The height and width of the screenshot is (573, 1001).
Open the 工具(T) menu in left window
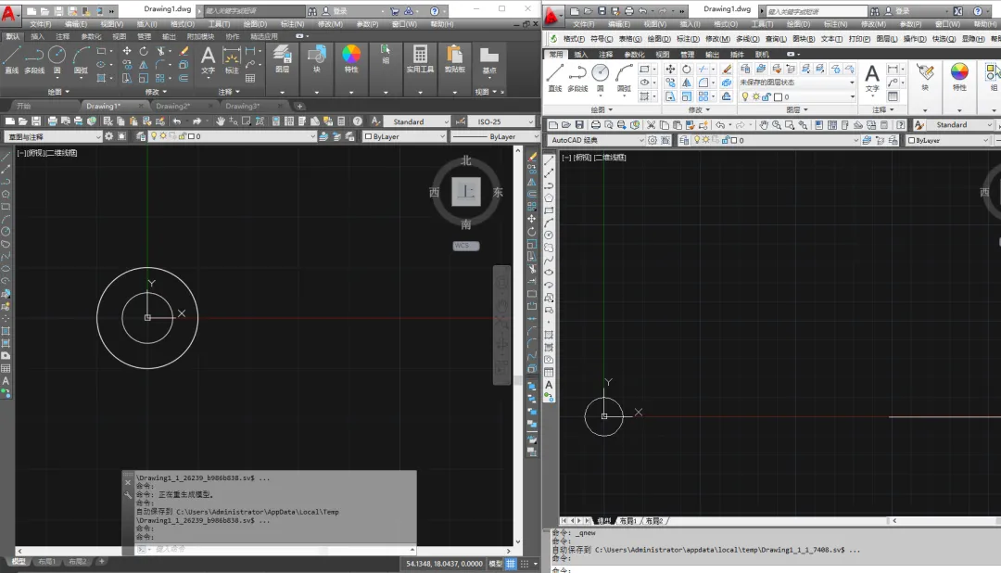pyautogui.click(x=219, y=24)
